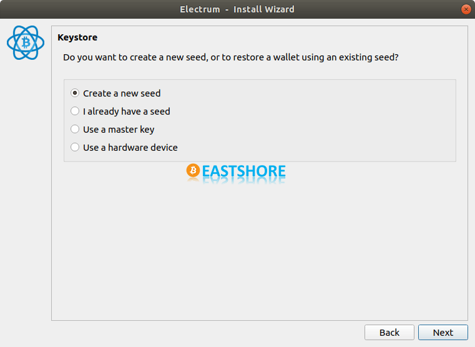Click the question text about creating a new seed
475x347 pixels.
[x=231, y=57]
